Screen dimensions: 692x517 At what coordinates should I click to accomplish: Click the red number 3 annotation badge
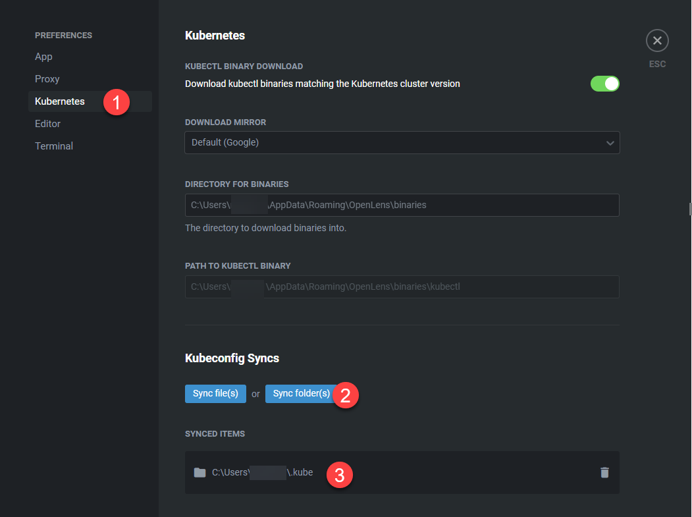tap(340, 474)
